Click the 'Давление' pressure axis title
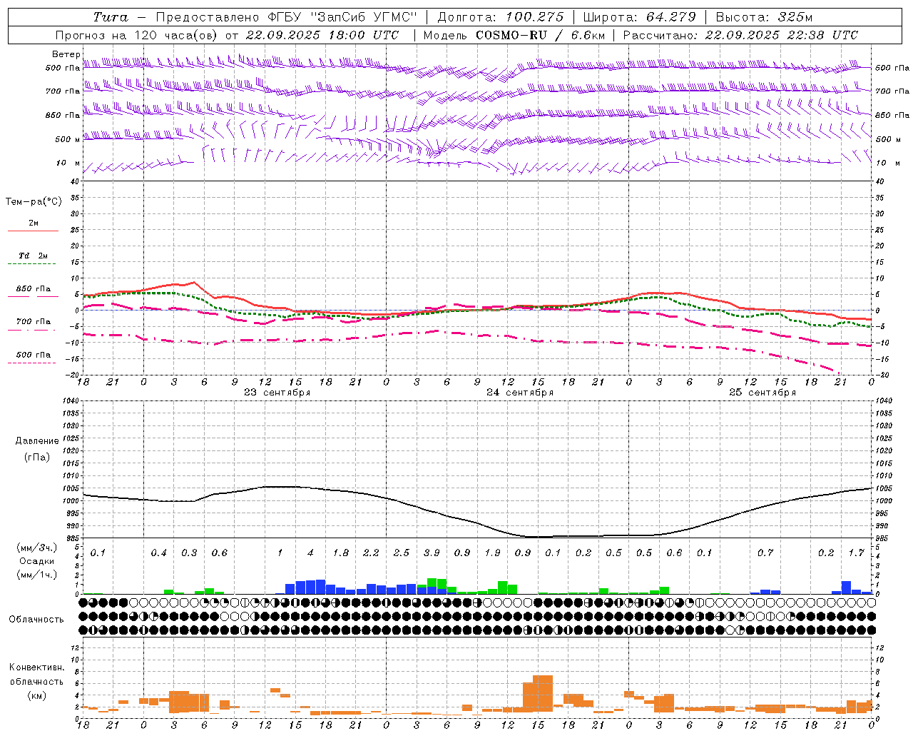The height and width of the screenshot is (731, 913). pos(37,441)
